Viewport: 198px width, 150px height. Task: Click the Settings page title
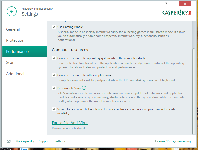[x=30, y=14]
